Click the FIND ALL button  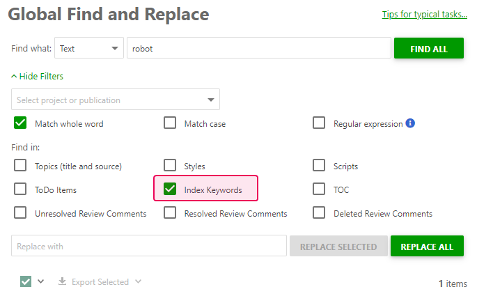(429, 48)
